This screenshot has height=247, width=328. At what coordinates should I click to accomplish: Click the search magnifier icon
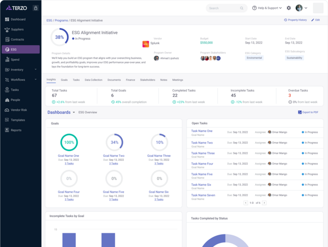tap(242, 8)
